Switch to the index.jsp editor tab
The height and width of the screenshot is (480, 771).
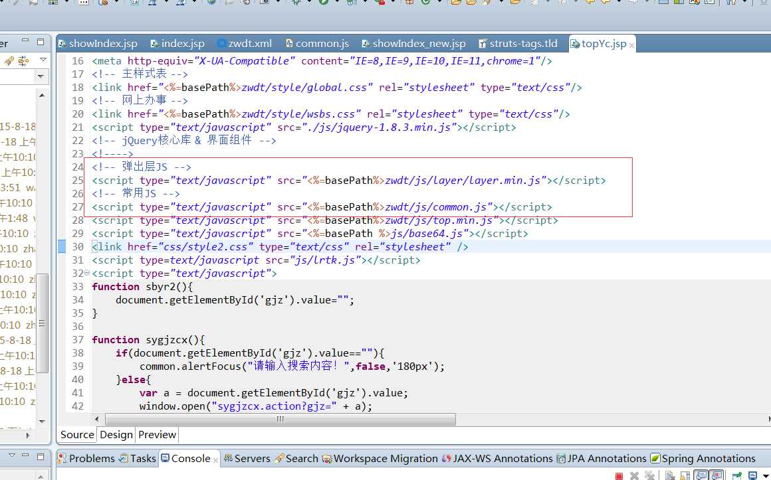177,44
